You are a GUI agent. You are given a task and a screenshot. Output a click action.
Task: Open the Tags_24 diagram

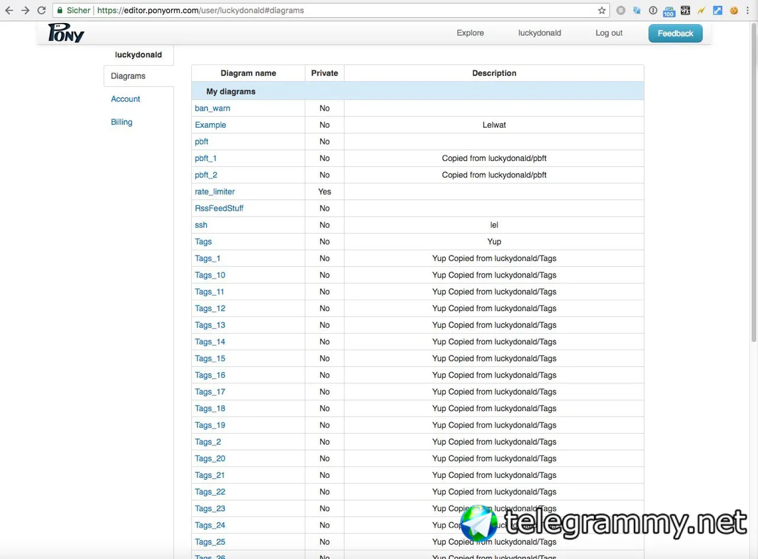coord(210,525)
